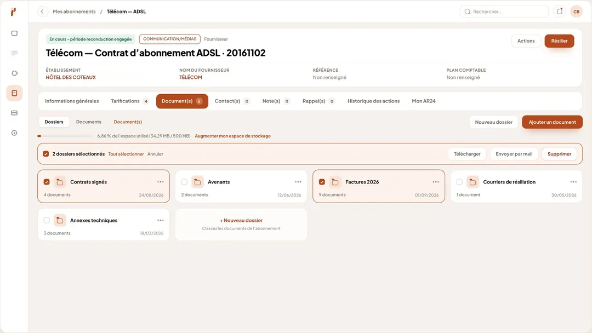Select the orange Document(s) sub-tab
The image size is (592, 333).
128,122
